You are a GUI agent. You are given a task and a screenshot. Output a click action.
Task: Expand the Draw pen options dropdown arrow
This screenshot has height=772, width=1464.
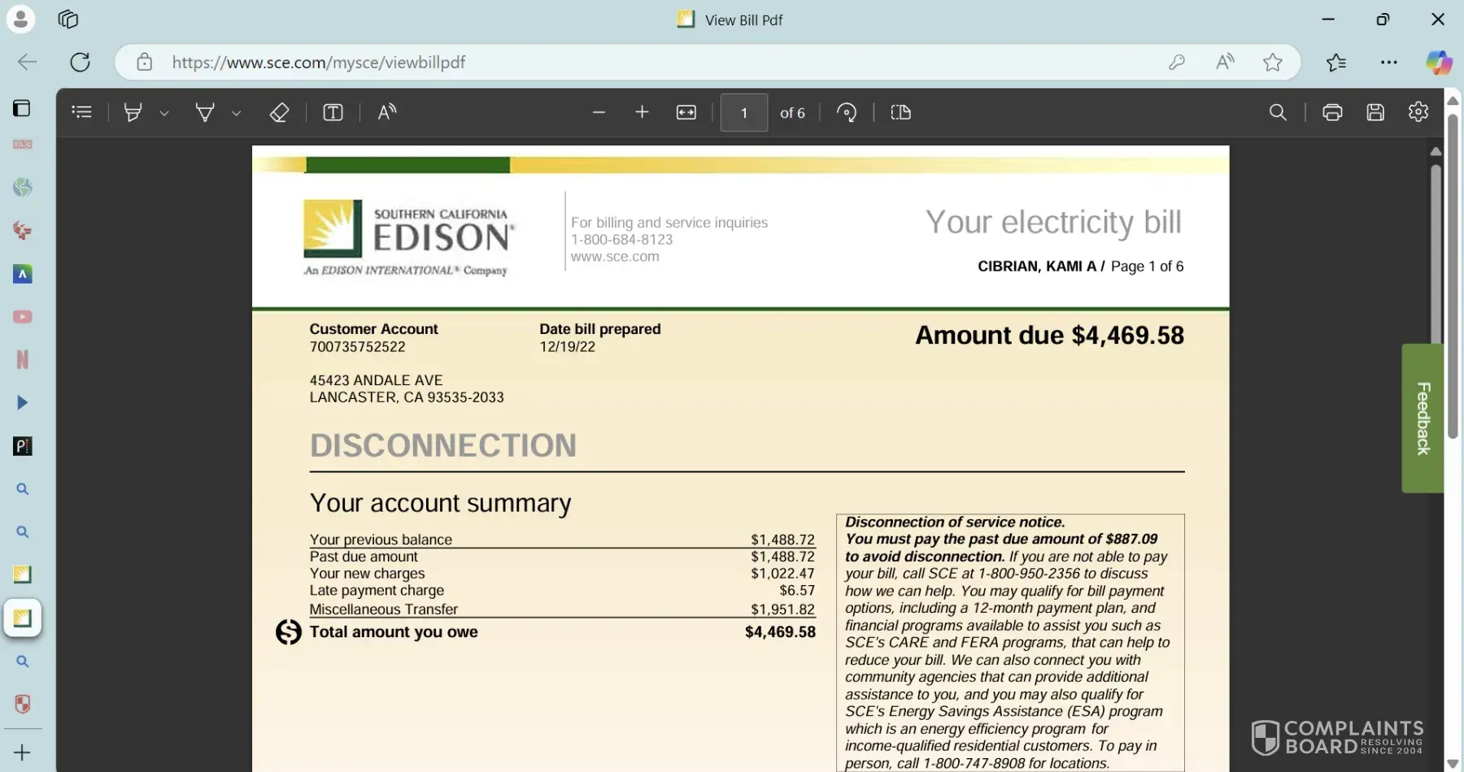coord(237,113)
